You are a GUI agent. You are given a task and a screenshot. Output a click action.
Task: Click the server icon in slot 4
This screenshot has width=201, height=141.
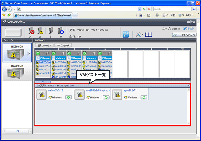pos(94,53)
